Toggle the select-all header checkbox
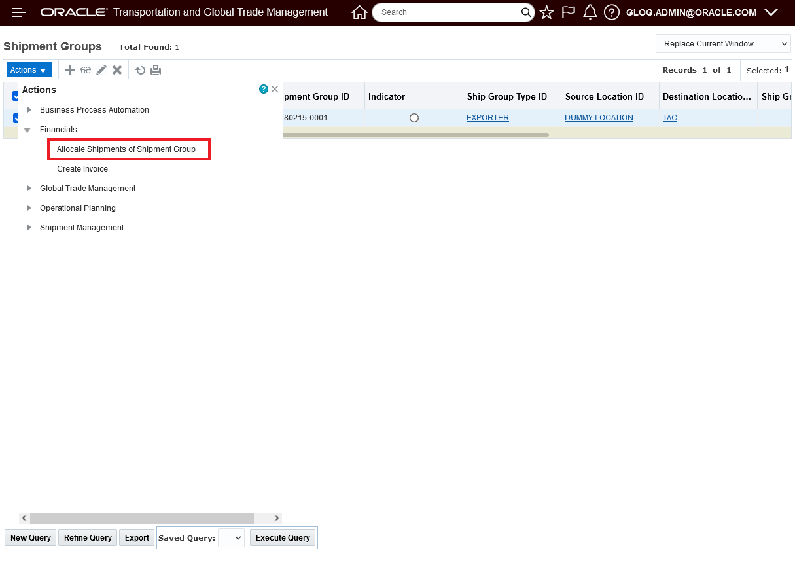 tap(15, 96)
